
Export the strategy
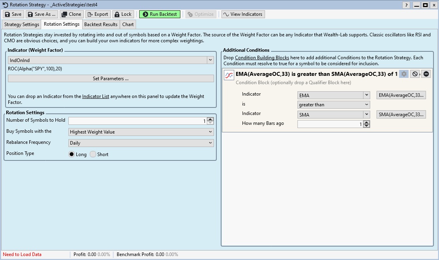click(97, 14)
